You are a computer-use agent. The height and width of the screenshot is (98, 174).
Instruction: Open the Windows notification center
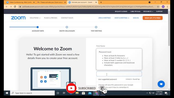click(166, 93)
